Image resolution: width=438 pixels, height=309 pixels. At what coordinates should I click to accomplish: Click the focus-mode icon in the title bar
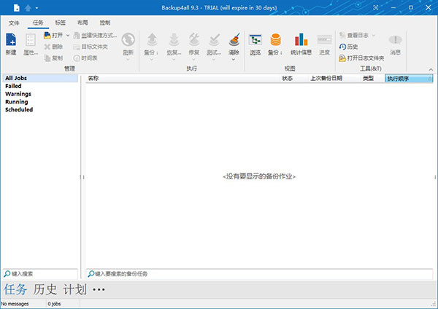[376, 7]
